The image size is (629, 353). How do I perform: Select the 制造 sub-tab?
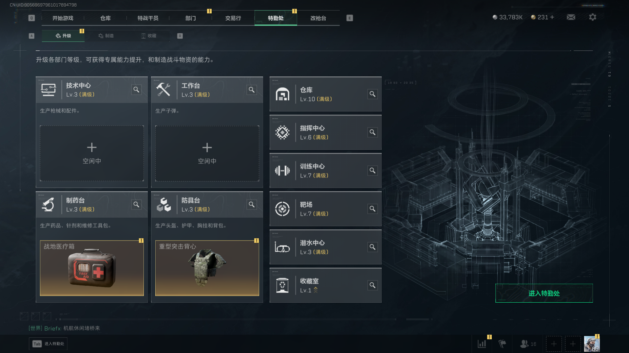106,36
